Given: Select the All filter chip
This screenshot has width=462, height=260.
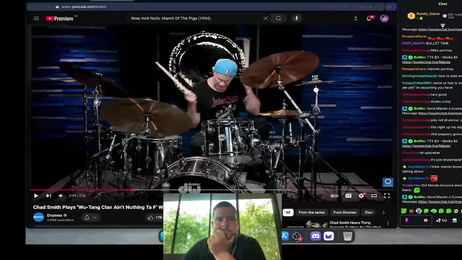Looking at the screenshot, I should pyautogui.click(x=288, y=212).
